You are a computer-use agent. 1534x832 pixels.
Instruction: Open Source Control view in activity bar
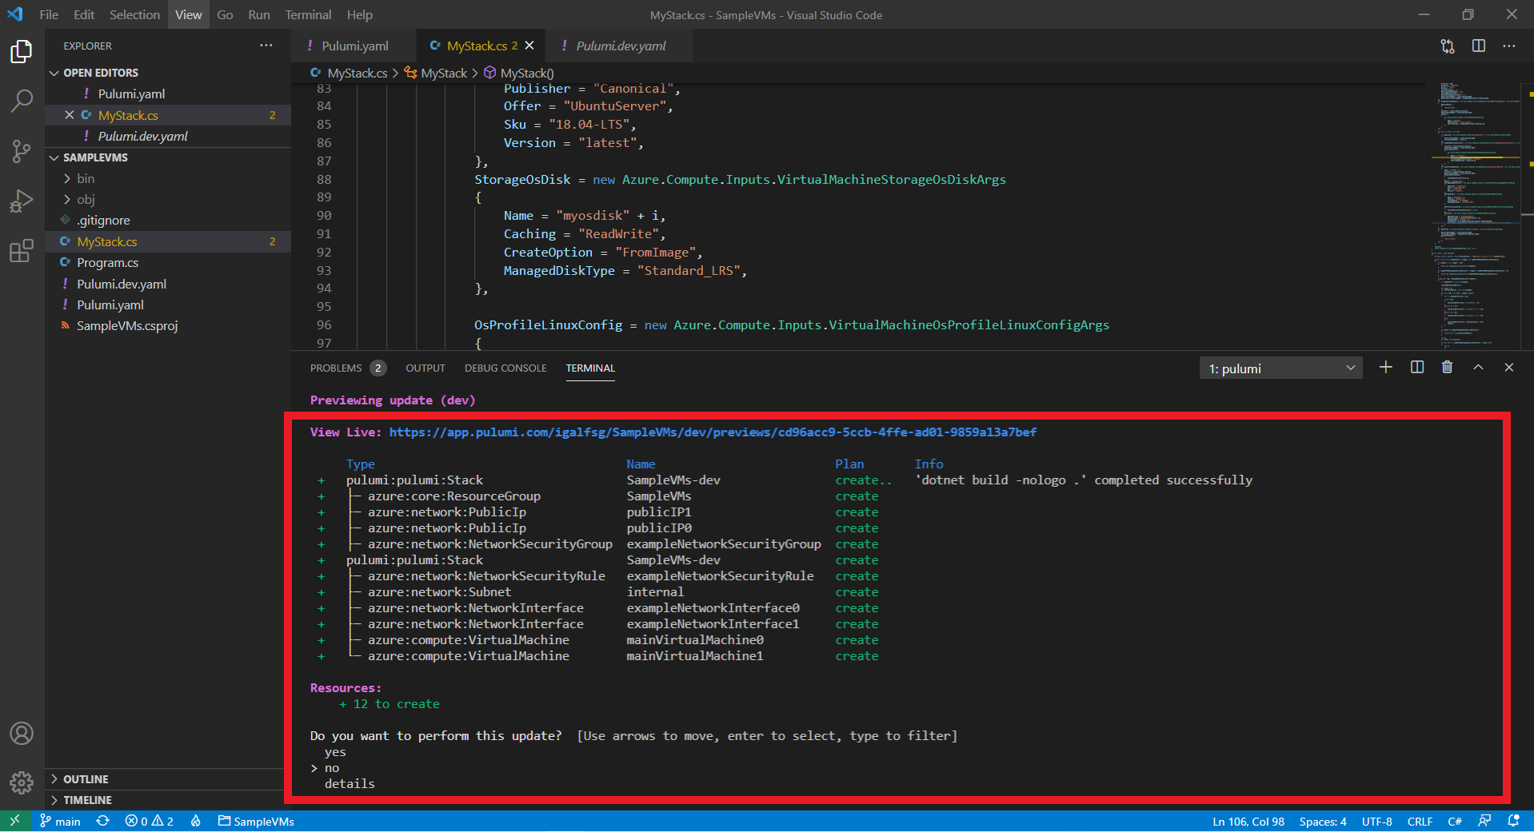click(x=22, y=151)
